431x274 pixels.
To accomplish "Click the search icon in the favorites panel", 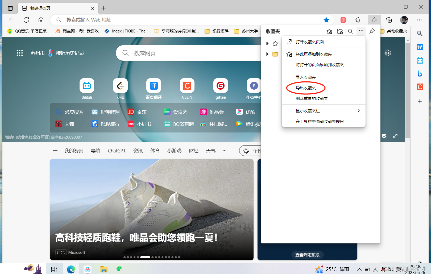I will (350, 31).
